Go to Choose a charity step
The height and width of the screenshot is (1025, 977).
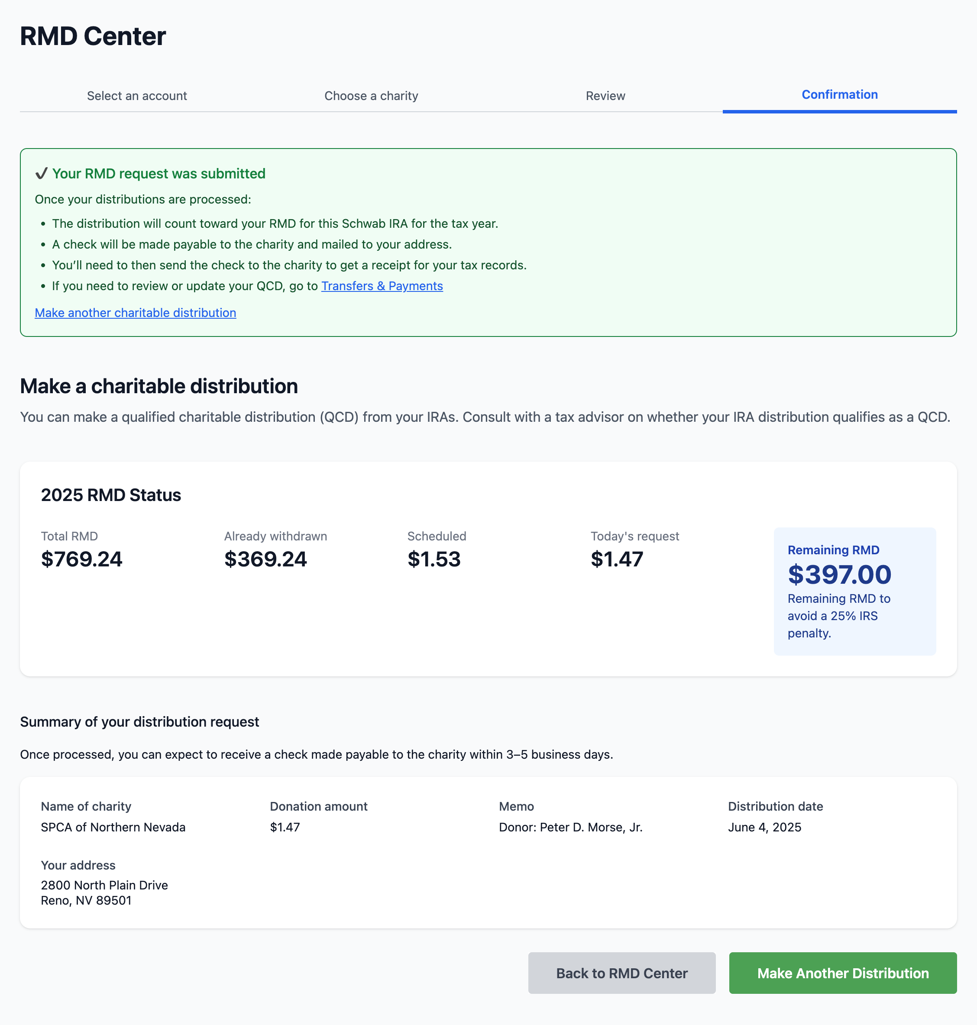[x=371, y=96]
